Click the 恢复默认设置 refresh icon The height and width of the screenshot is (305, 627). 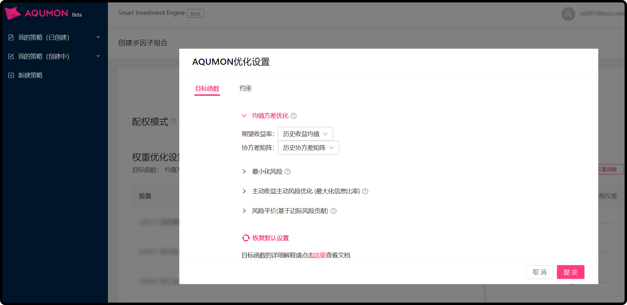[246, 238]
